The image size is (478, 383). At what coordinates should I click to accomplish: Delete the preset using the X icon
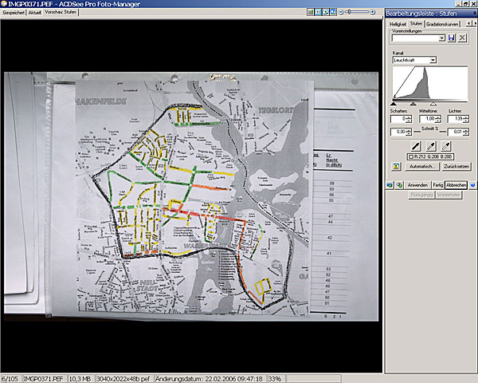pos(463,38)
